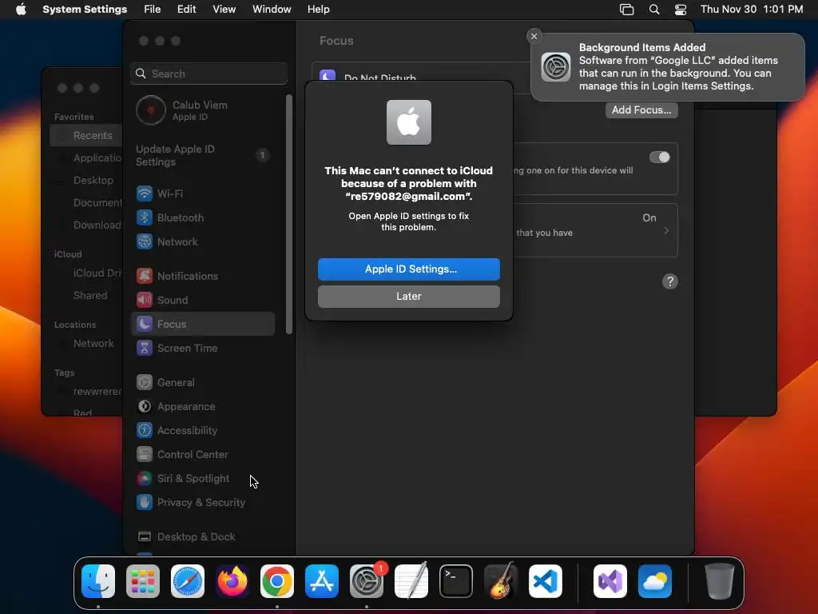Open Visual Studio from the Dock
818x614 pixels.
click(x=610, y=581)
